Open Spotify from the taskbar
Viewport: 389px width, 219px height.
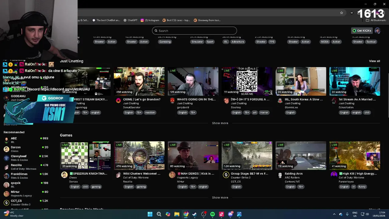point(212,214)
